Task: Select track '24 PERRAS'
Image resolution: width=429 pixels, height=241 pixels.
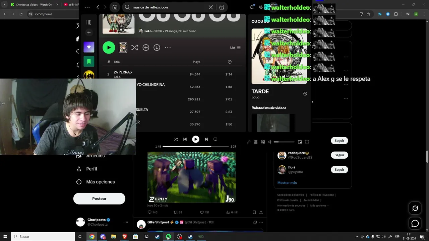Action: [123, 72]
